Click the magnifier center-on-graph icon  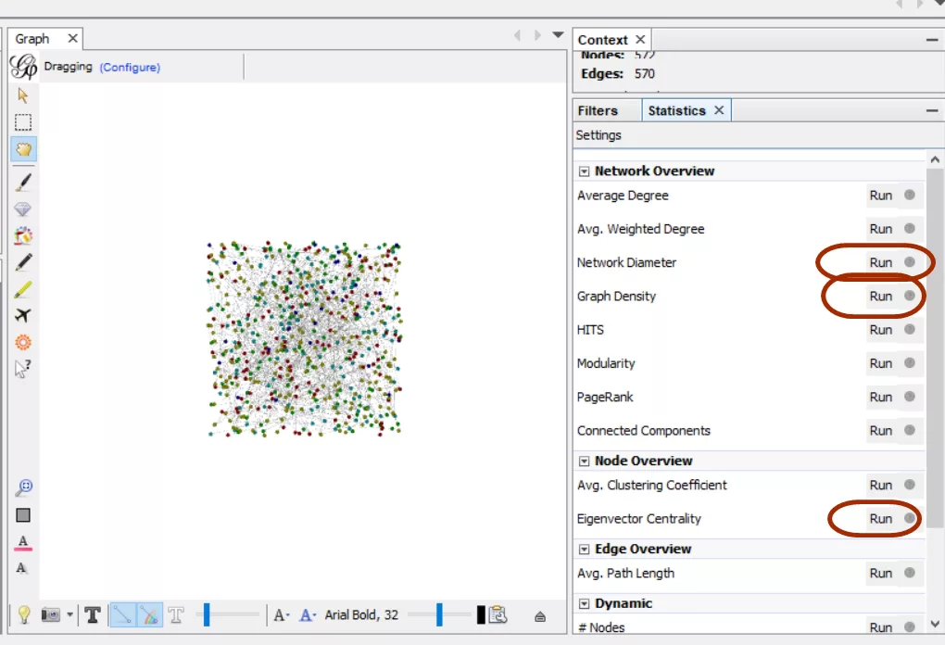tap(24, 487)
